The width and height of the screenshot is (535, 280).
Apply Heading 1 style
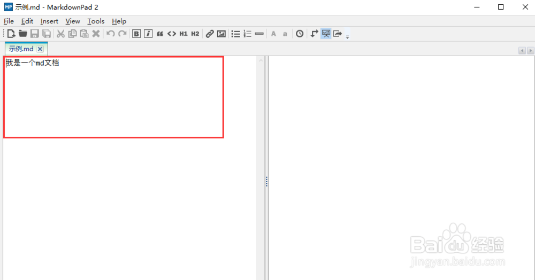184,34
